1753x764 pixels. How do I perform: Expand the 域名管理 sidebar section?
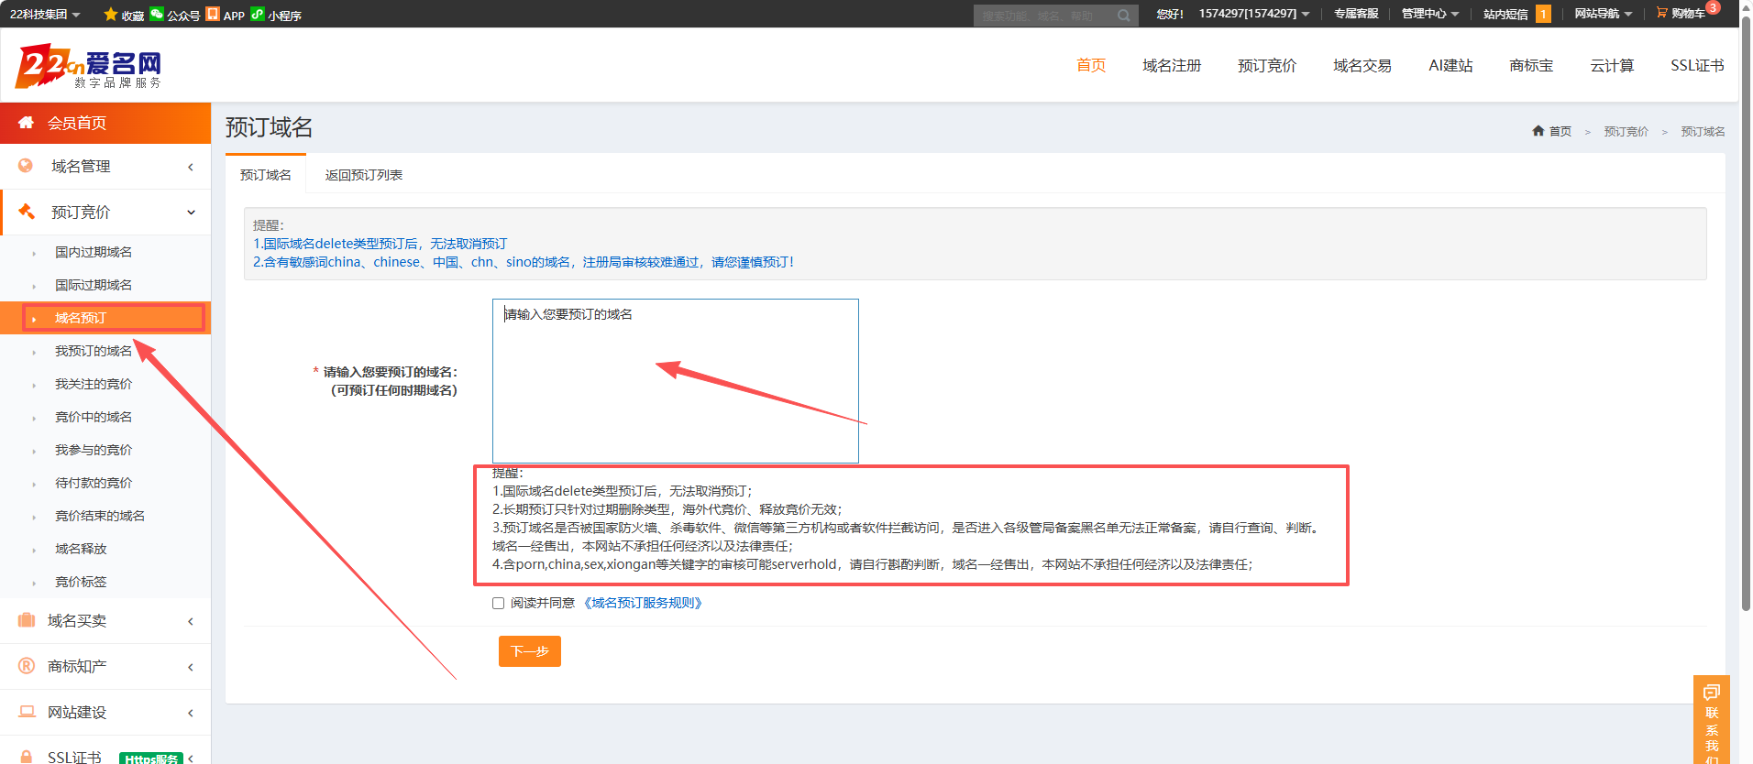coord(105,166)
